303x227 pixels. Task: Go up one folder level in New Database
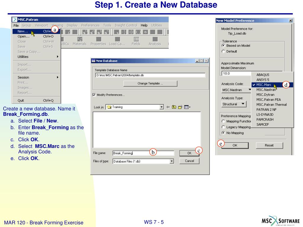point(174,107)
